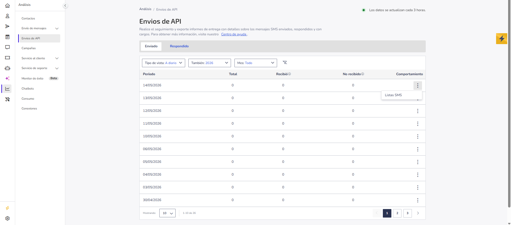
Task: Open the robot chatbot icon in rail
Action: pos(7,68)
